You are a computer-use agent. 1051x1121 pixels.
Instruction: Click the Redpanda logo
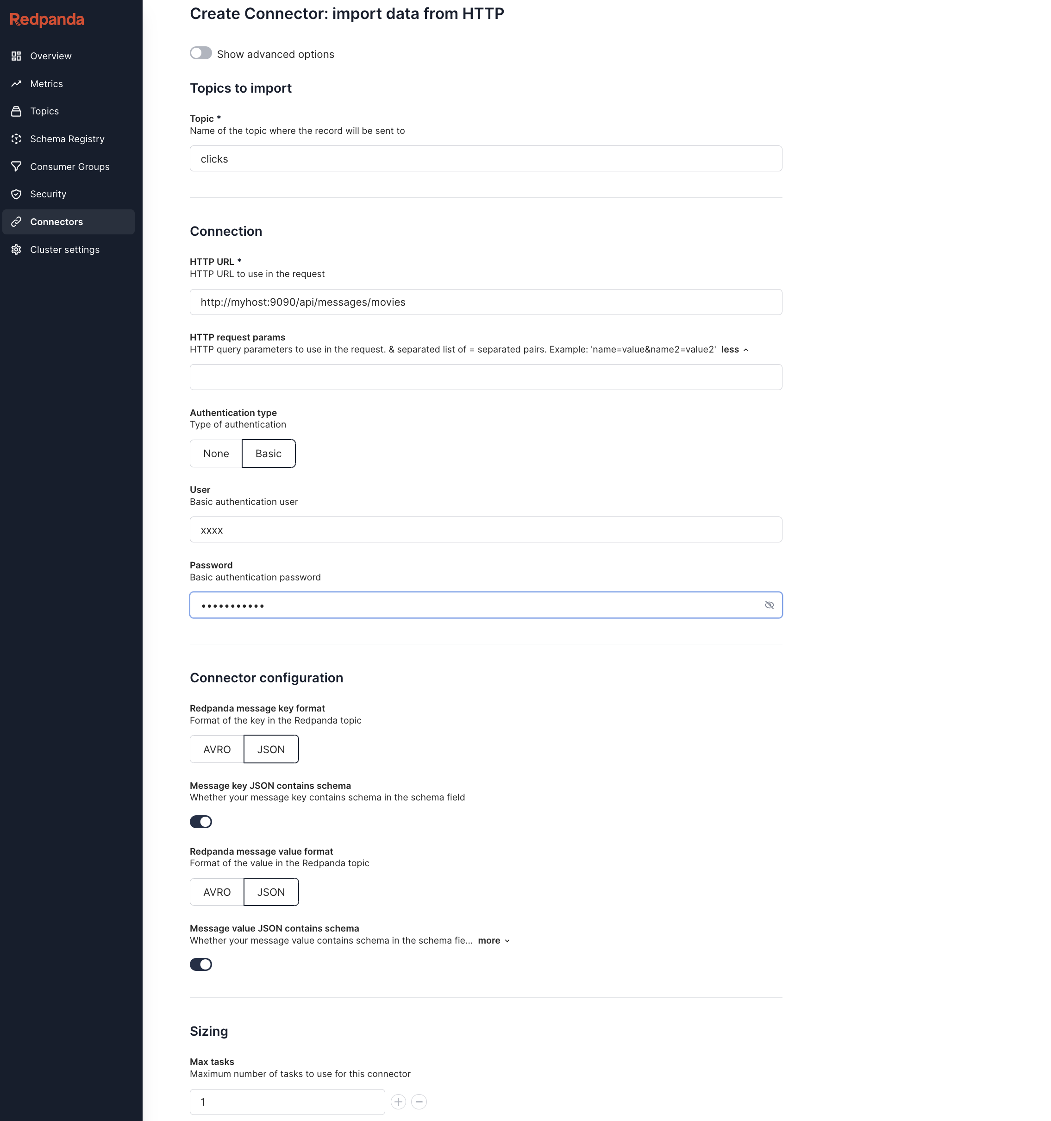pyautogui.click(x=46, y=19)
